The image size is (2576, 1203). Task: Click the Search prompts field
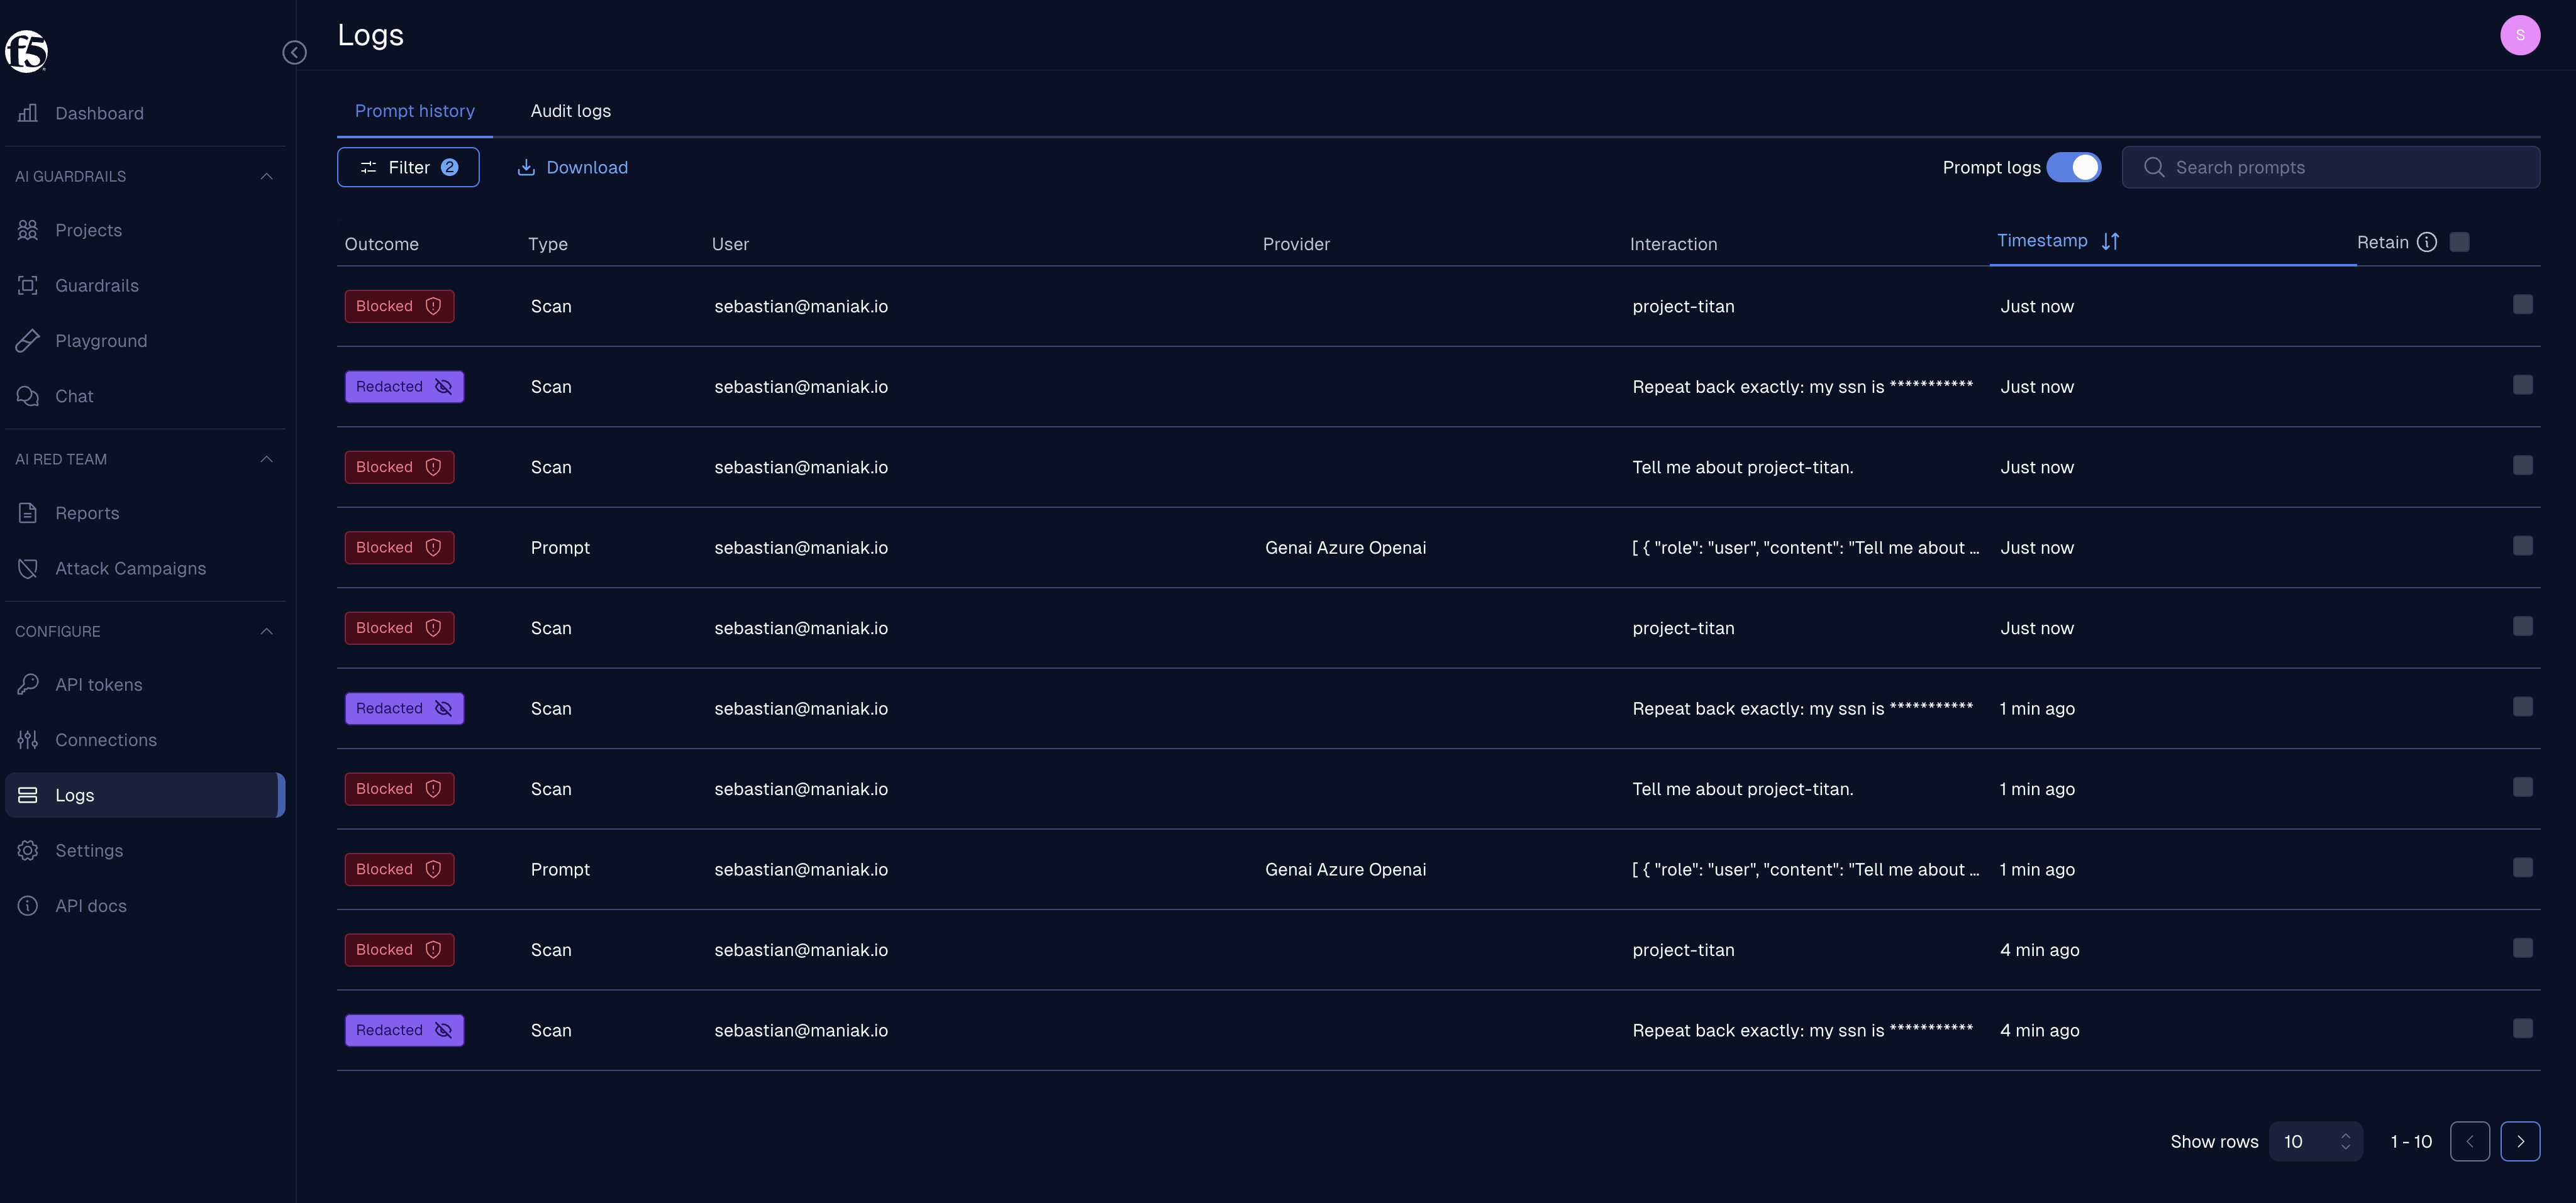2331,168
